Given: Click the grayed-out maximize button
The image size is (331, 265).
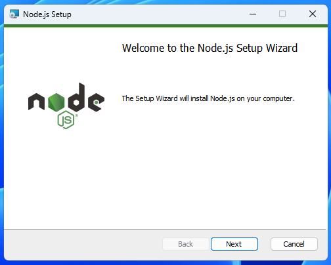Looking at the screenshot, I should [282, 14].
